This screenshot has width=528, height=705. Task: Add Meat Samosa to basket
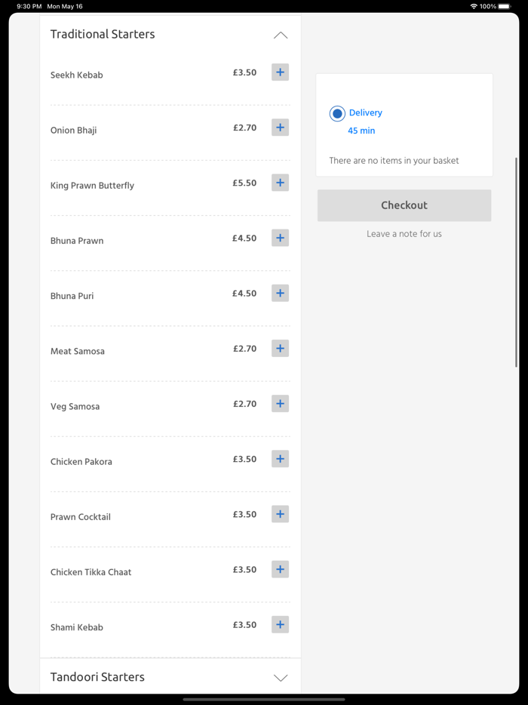[x=280, y=348]
